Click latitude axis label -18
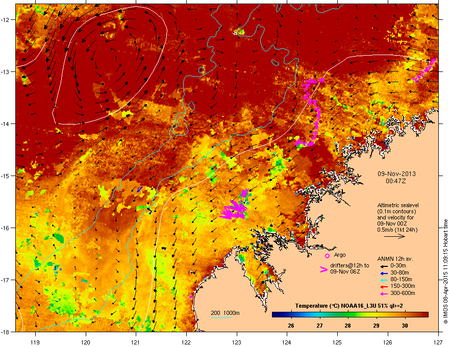This screenshot has height=347, width=449. (x=5, y=332)
